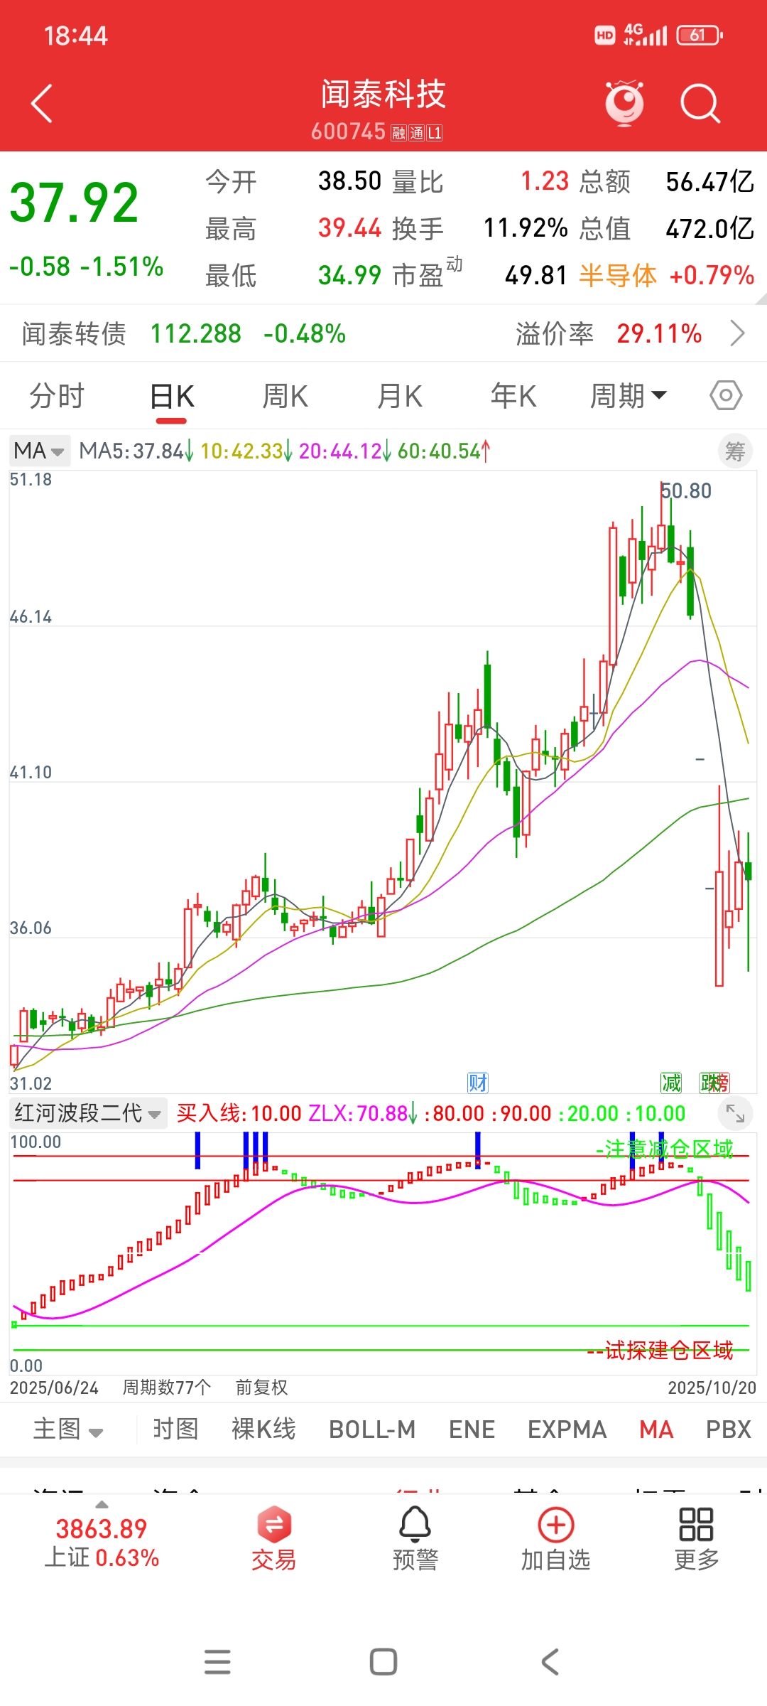Select ENE indicator

point(472,1429)
